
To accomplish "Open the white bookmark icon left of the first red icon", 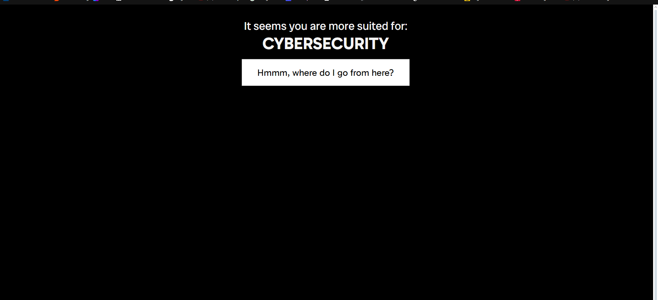I will [171, 1].
